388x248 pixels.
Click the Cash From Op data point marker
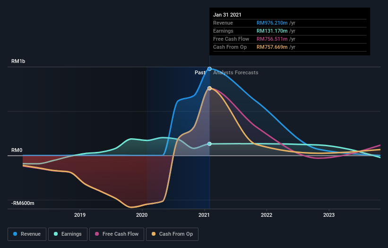[209, 88]
